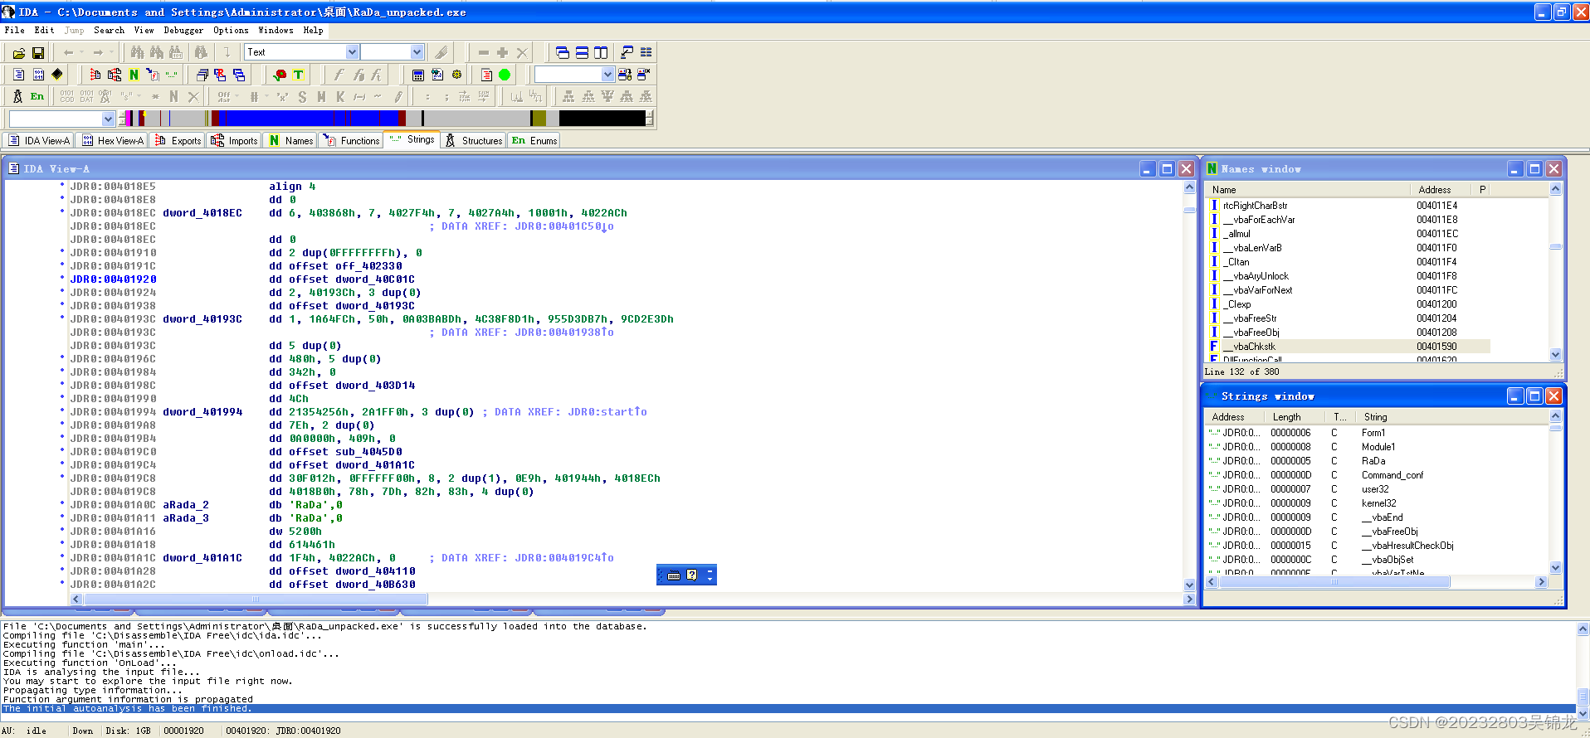The image size is (1590, 738).
Task: Open the empty dropdown next to Text
Action: [417, 52]
